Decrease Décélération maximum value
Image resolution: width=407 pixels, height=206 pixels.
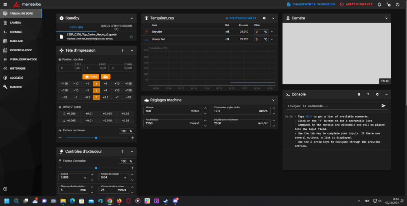(274, 126)
